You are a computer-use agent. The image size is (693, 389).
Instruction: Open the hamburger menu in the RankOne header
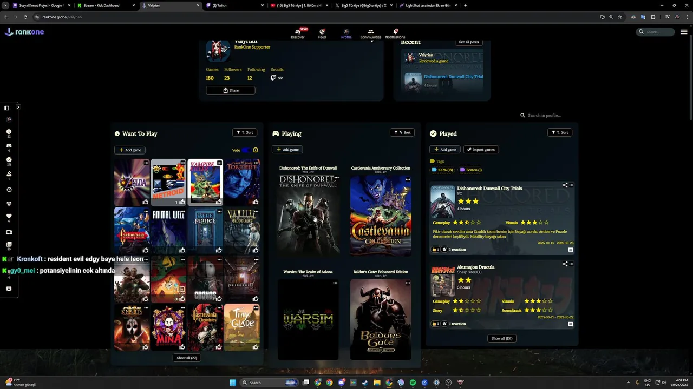[684, 32]
